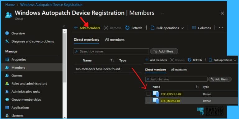Click the Remove X icon in main toolbar
Image resolution: width=239 pixels, height=119 pixels.
[106, 28]
